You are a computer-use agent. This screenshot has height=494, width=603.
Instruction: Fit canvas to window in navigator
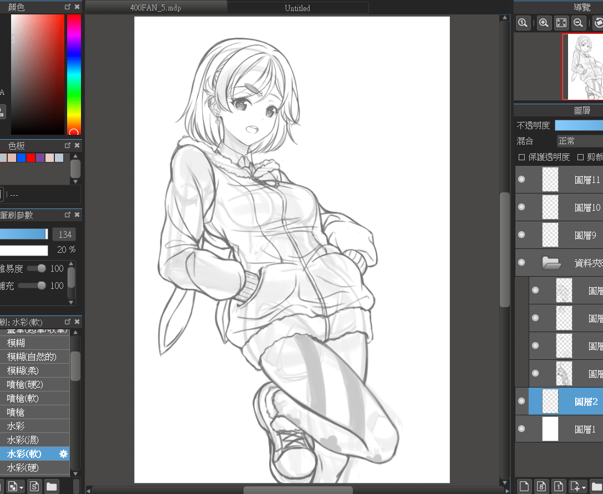point(561,23)
